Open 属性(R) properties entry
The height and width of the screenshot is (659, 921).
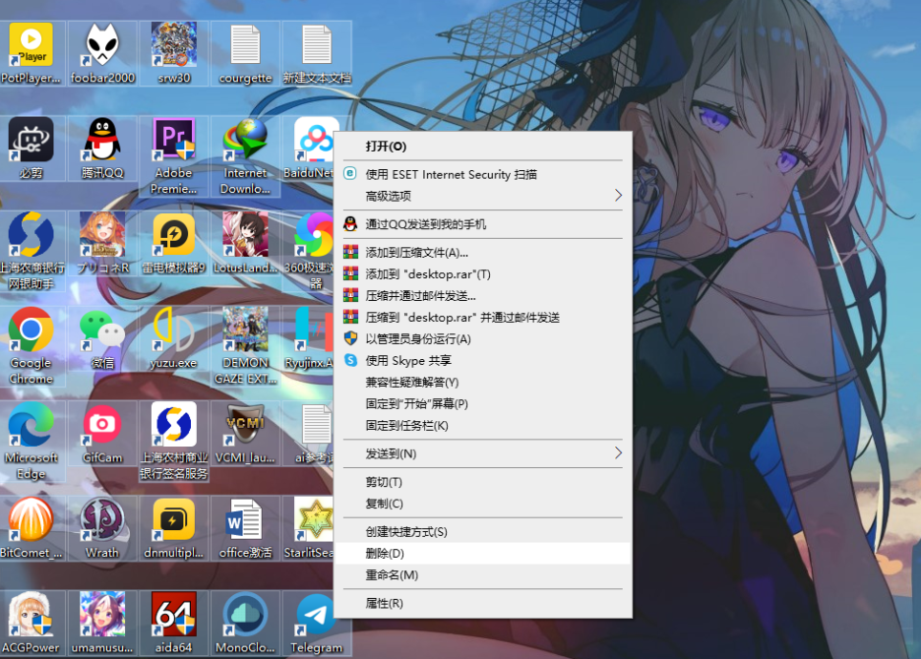483,603
